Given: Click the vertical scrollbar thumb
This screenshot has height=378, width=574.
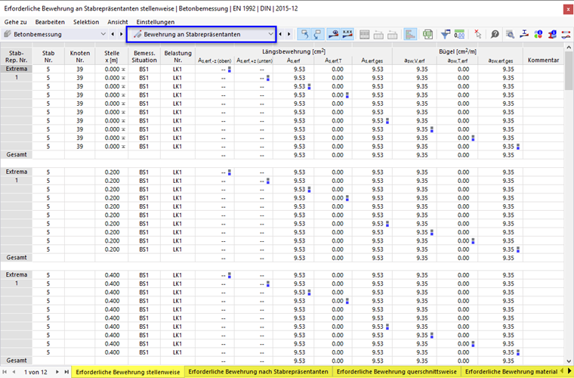Looking at the screenshot, I should point(569,71).
